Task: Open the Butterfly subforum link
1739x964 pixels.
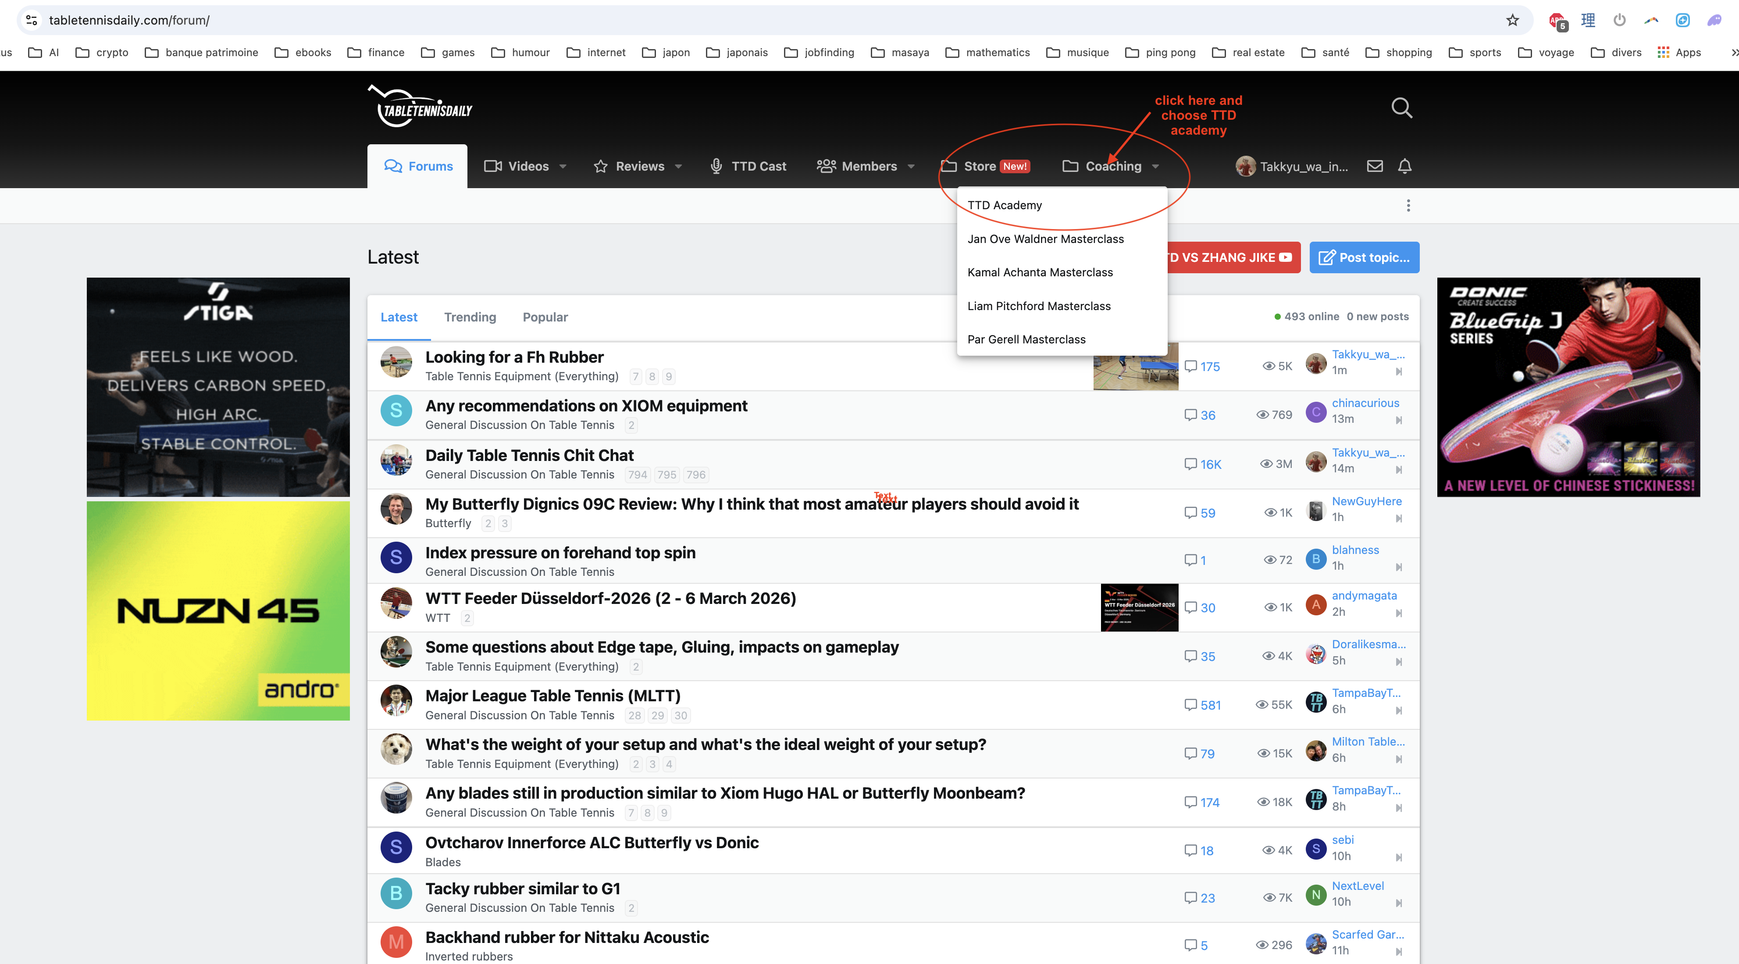Action: coord(448,523)
